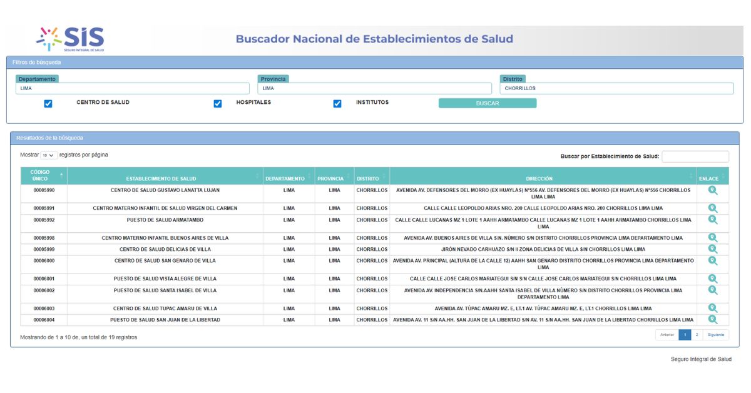Viewport: 751px width, 393px height.
Task: Select code 00005999 cell
Action: [x=44, y=250]
